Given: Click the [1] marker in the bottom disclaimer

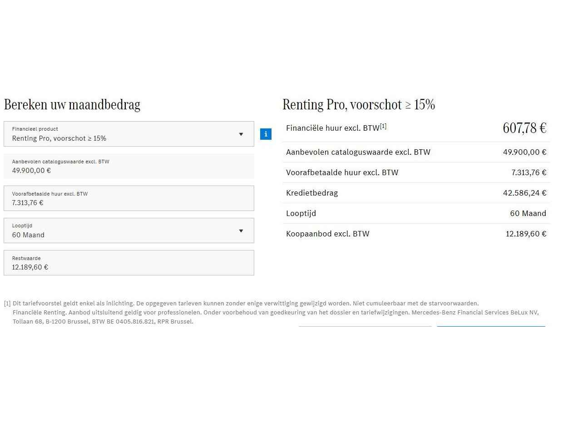Looking at the screenshot, I should (x=7, y=304).
